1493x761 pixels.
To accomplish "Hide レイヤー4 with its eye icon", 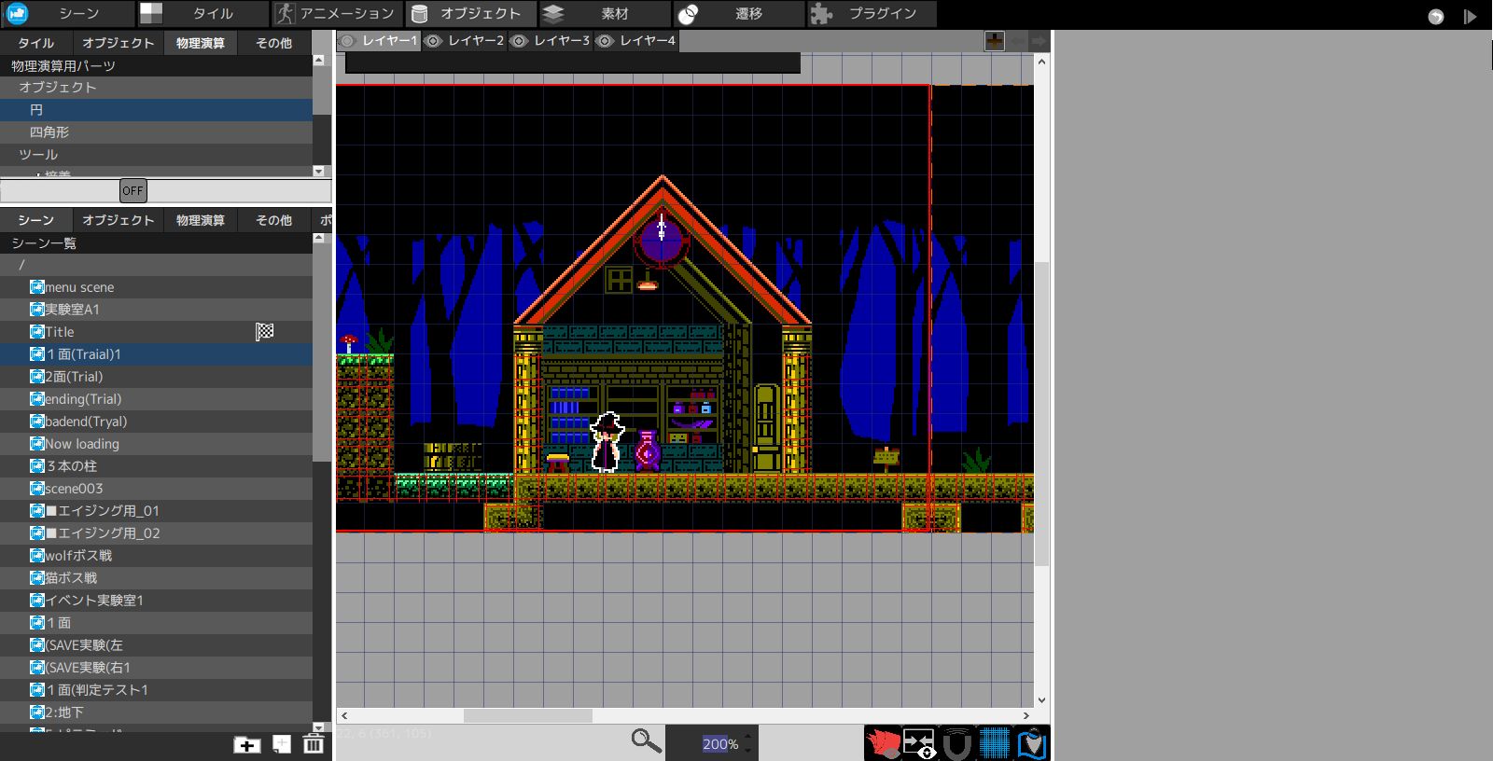I will (x=606, y=41).
